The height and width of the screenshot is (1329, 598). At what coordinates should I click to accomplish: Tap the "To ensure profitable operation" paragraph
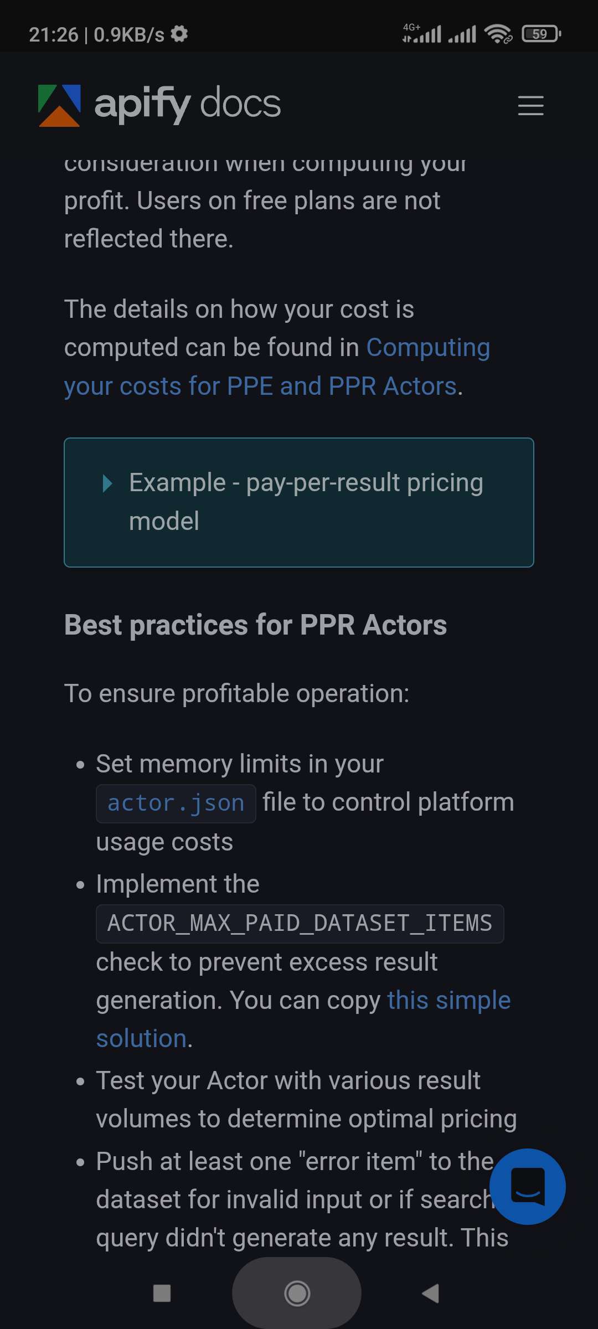pos(237,694)
